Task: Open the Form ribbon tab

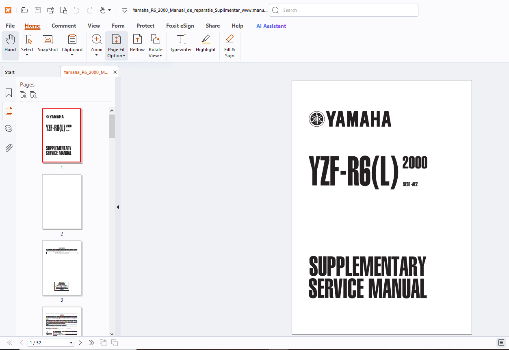Action: pos(118,26)
